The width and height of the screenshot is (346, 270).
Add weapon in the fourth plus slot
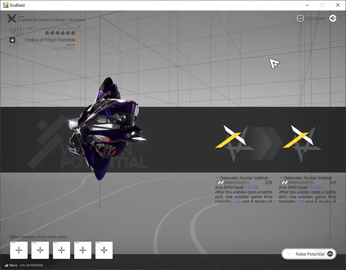tap(83, 250)
